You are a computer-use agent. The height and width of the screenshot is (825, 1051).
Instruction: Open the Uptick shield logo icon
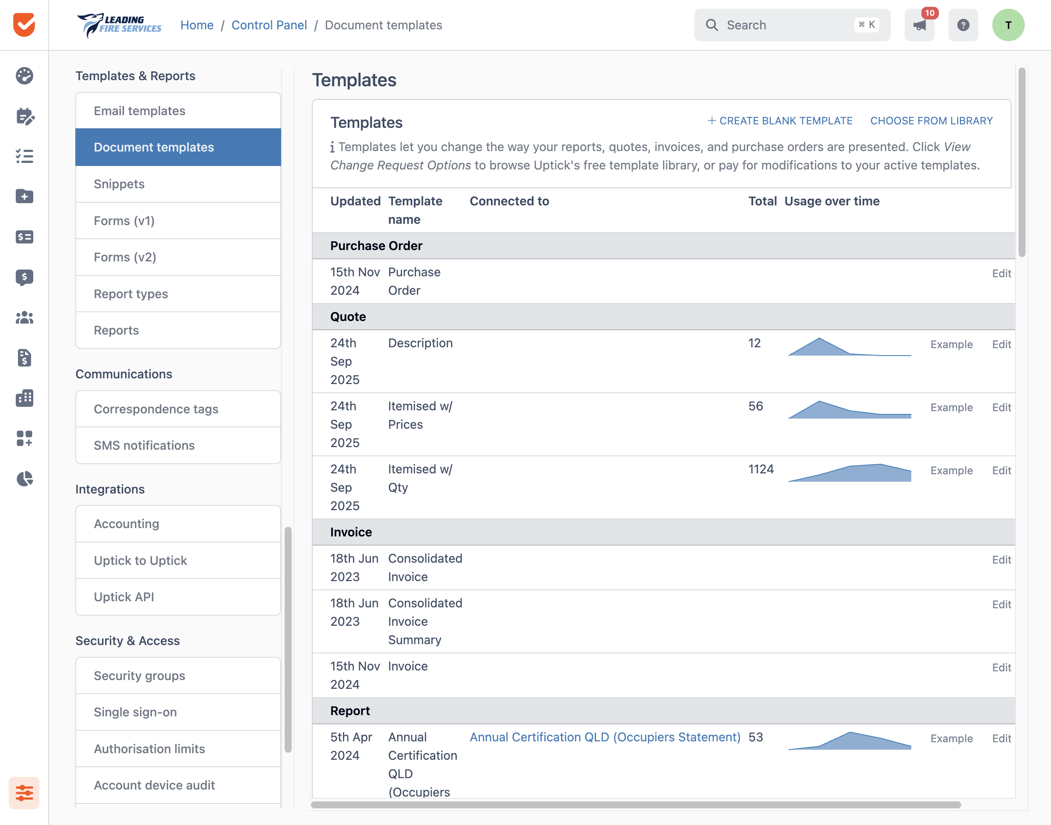coord(24,25)
